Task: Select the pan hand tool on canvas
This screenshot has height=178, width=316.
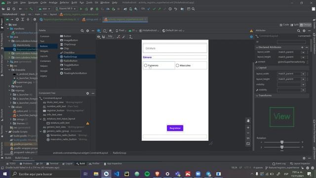Action: tap(248, 121)
